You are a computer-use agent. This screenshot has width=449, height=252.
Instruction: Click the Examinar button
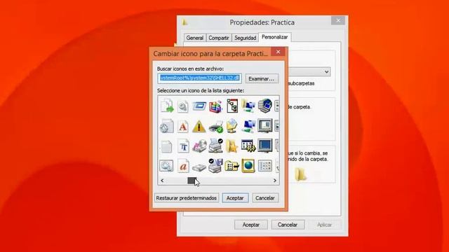262,78
